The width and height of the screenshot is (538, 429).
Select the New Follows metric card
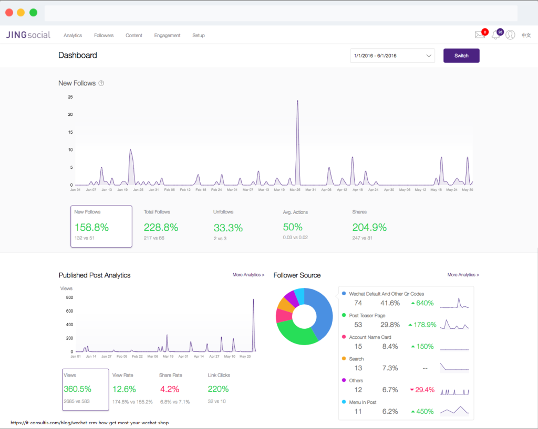(101, 226)
